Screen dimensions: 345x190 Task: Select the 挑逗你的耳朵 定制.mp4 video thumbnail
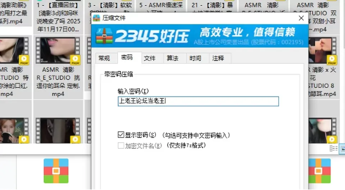coord(58,51)
